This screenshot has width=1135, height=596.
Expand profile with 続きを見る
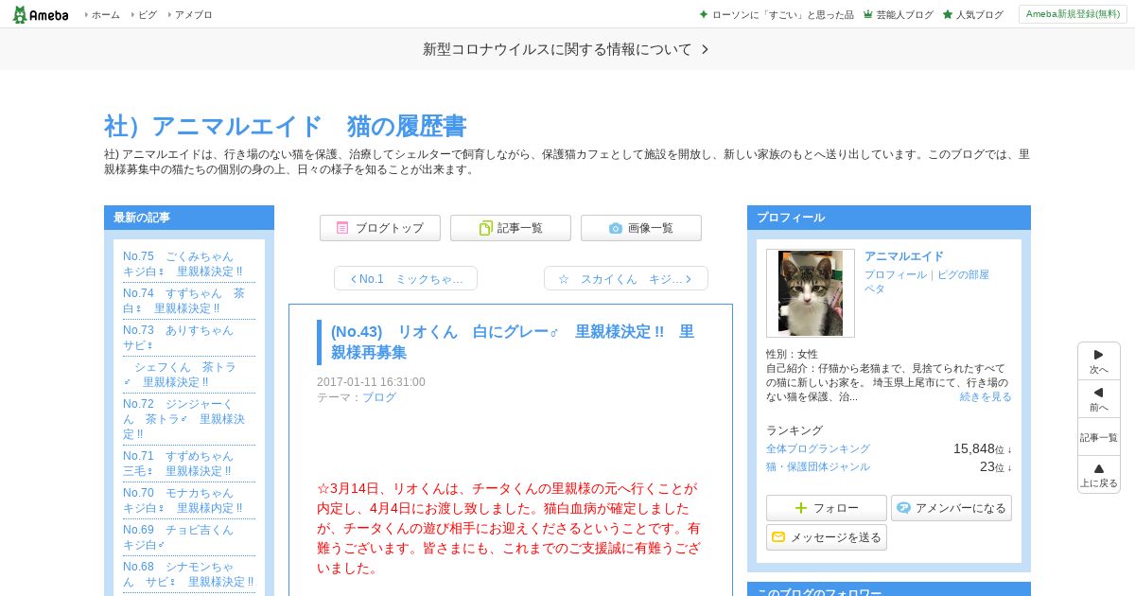coord(986,396)
